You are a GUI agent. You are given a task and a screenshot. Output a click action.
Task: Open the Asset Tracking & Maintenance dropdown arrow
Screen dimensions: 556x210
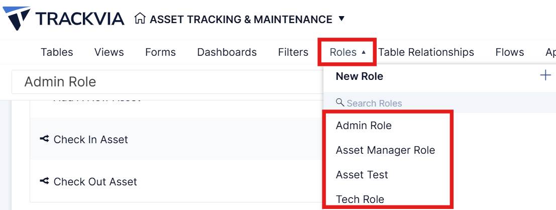pyautogui.click(x=342, y=19)
